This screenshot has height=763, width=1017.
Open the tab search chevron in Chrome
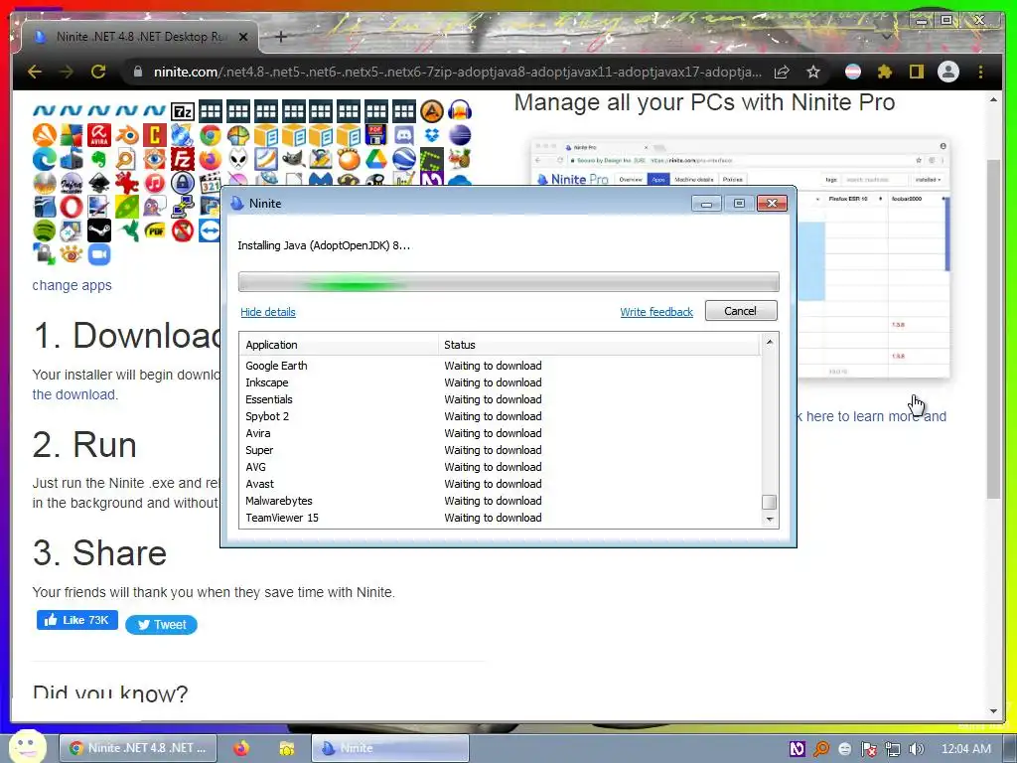(x=887, y=37)
